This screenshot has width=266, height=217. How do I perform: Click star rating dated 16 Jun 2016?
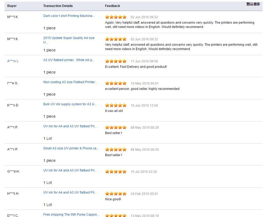[x=116, y=105]
